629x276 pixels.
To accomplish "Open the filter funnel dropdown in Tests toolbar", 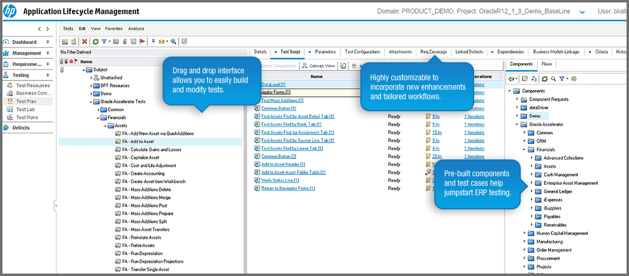I will [105, 42].
